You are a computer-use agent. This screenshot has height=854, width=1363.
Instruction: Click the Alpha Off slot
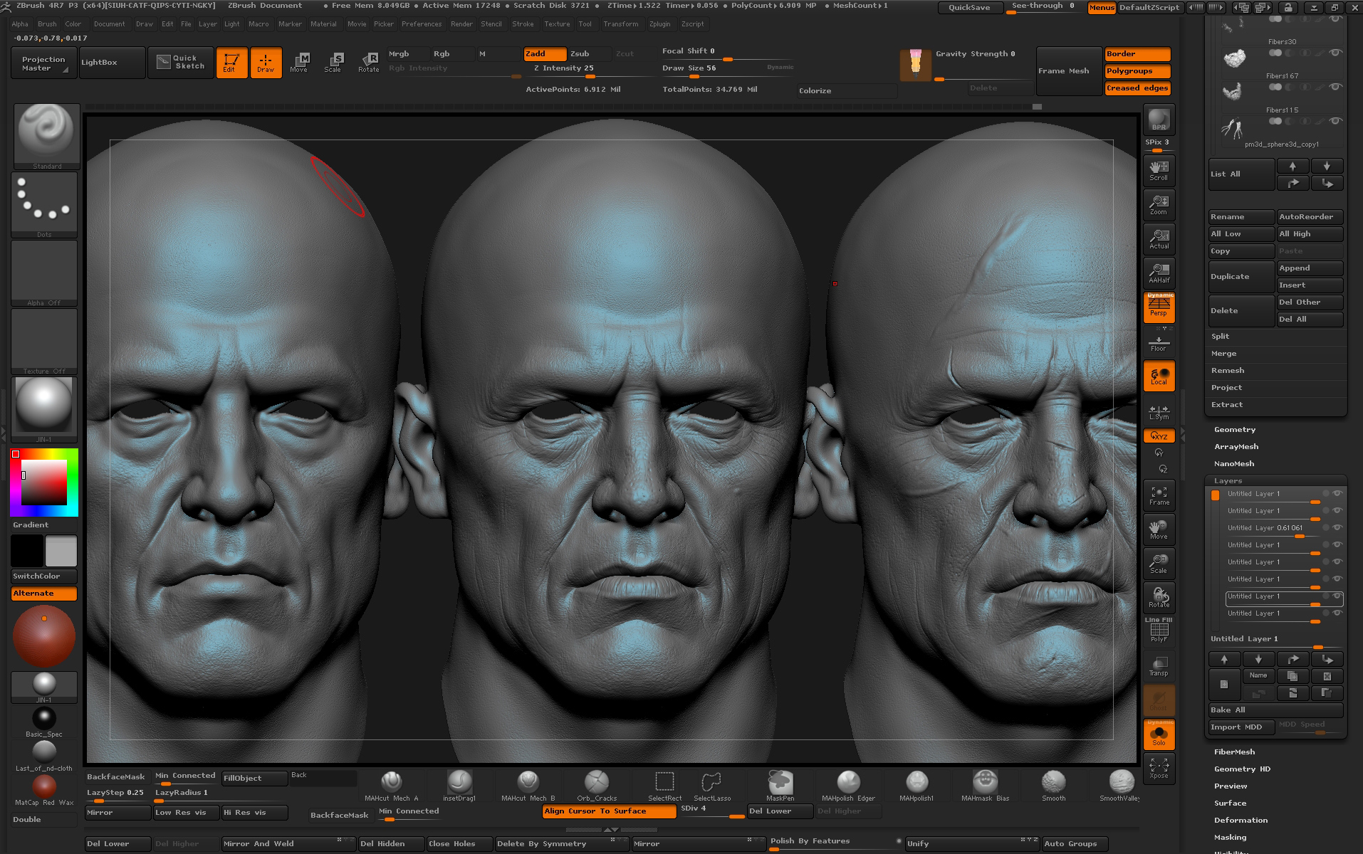pos(44,273)
